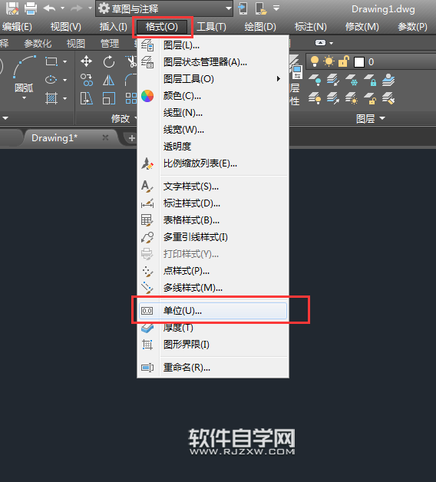Choose 透明度 menu item
Image resolution: width=436 pixels, height=482 pixels.
[x=213, y=147]
